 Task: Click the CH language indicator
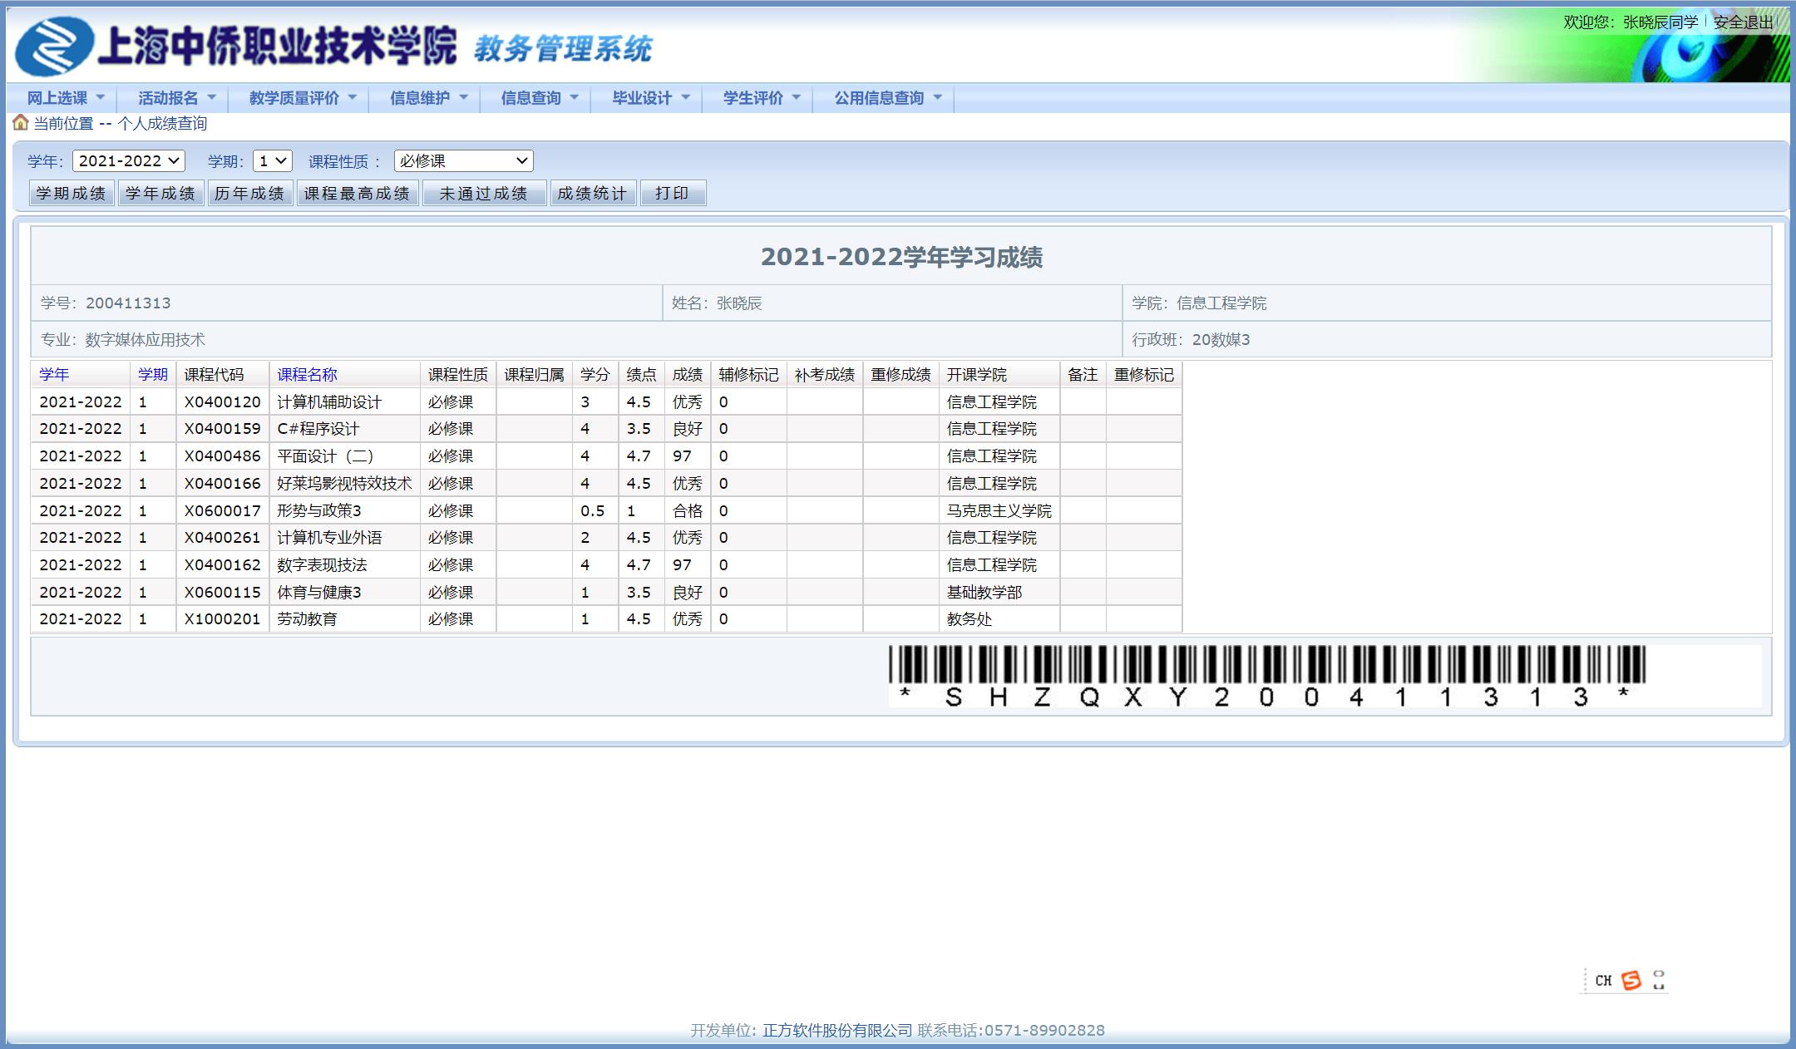tap(1604, 981)
